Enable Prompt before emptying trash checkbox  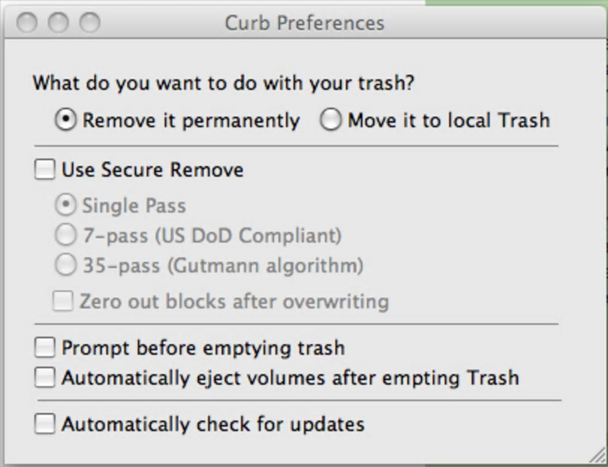pyautogui.click(x=45, y=347)
